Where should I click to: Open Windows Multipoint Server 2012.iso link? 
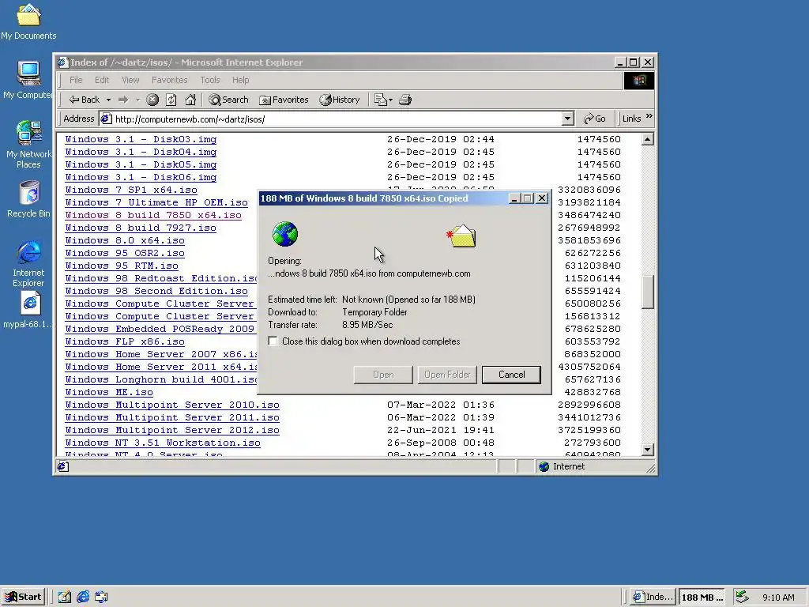coord(171,430)
